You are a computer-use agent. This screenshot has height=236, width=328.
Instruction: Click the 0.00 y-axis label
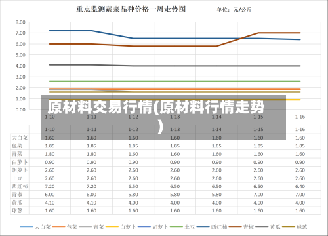(20, 109)
